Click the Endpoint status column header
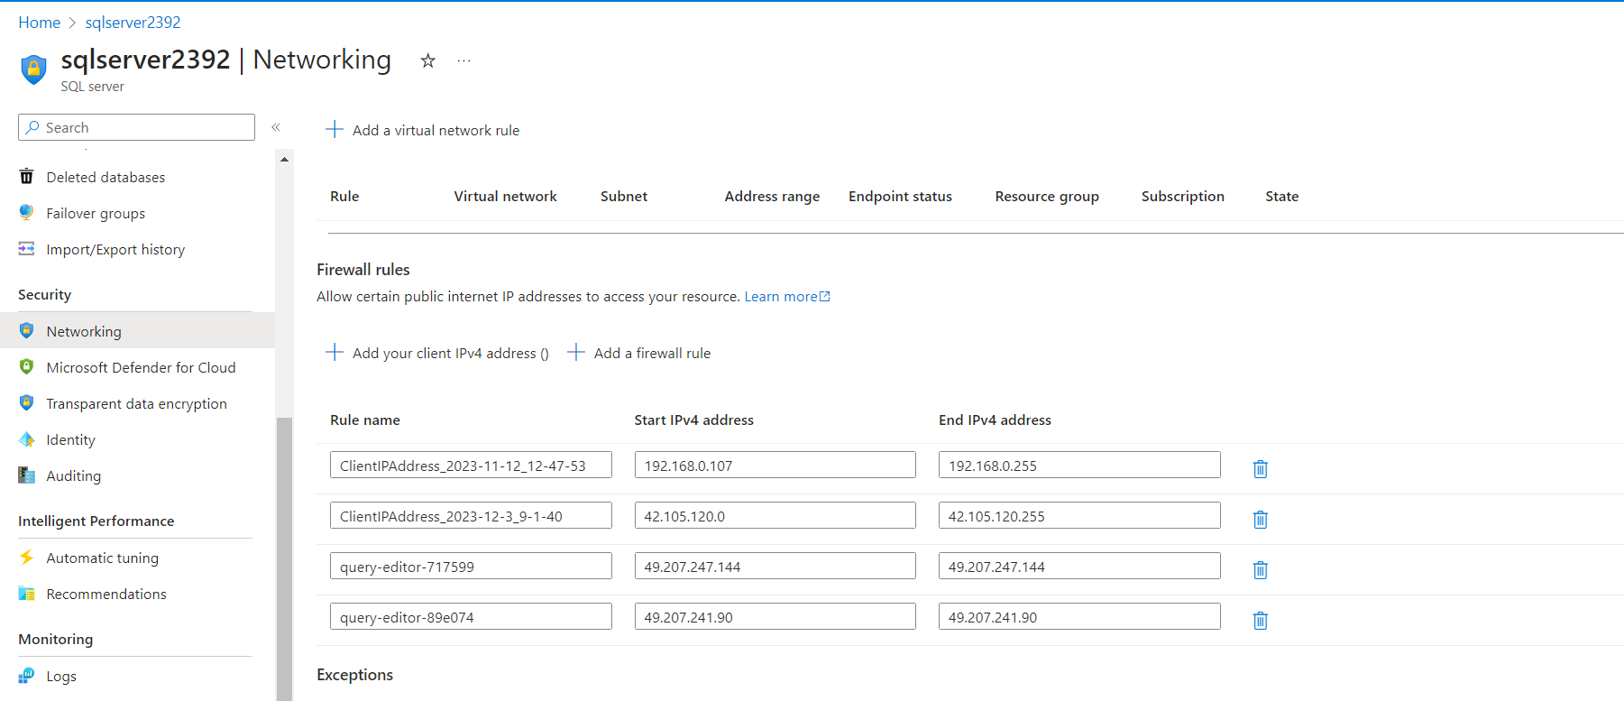The width and height of the screenshot is (1624, 701). (900, 196)
